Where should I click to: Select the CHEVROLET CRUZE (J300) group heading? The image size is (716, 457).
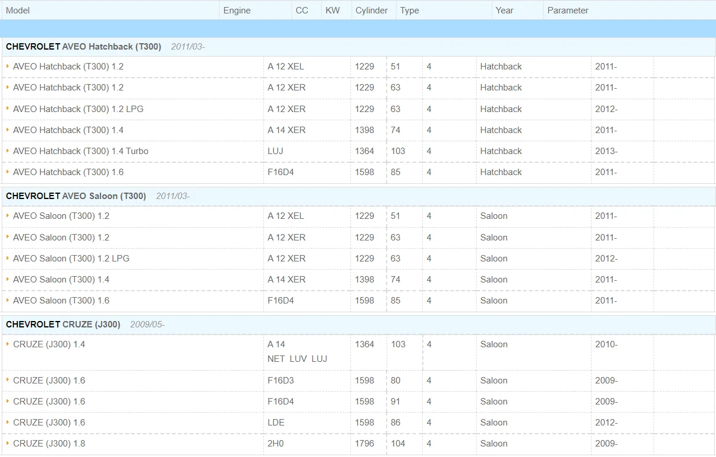click(x=63, y=325)
